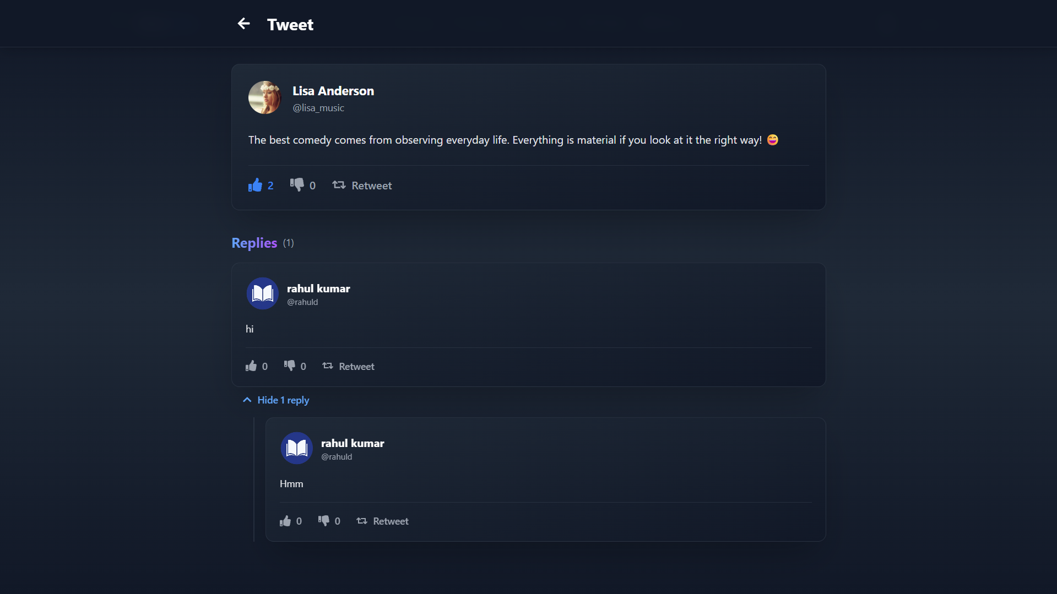Dislike Lisa Anderson's tweet with thumbs down
Image resolution: width=1057 pixels, height=594 pixels.
(x=297, y=185)
